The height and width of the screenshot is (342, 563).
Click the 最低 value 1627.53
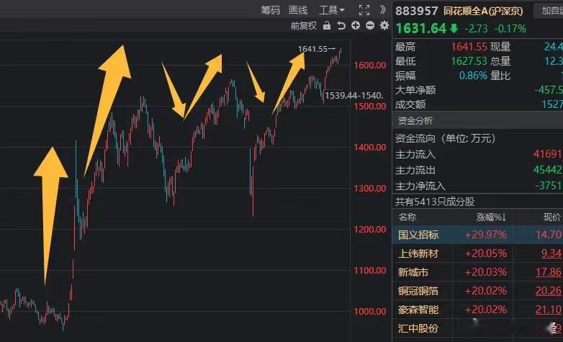pos(469,61)
